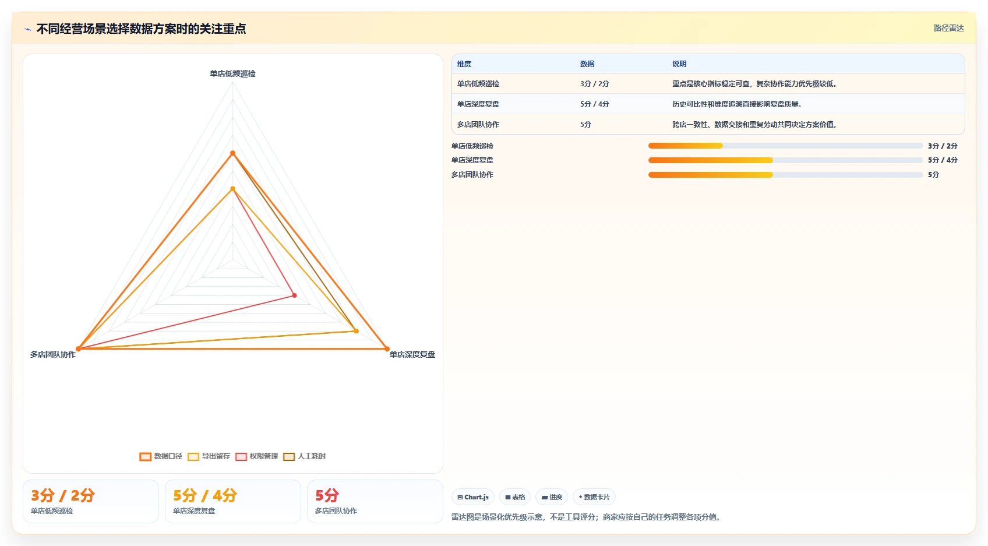Click the icon left of the page title

(x=27, y=29)
